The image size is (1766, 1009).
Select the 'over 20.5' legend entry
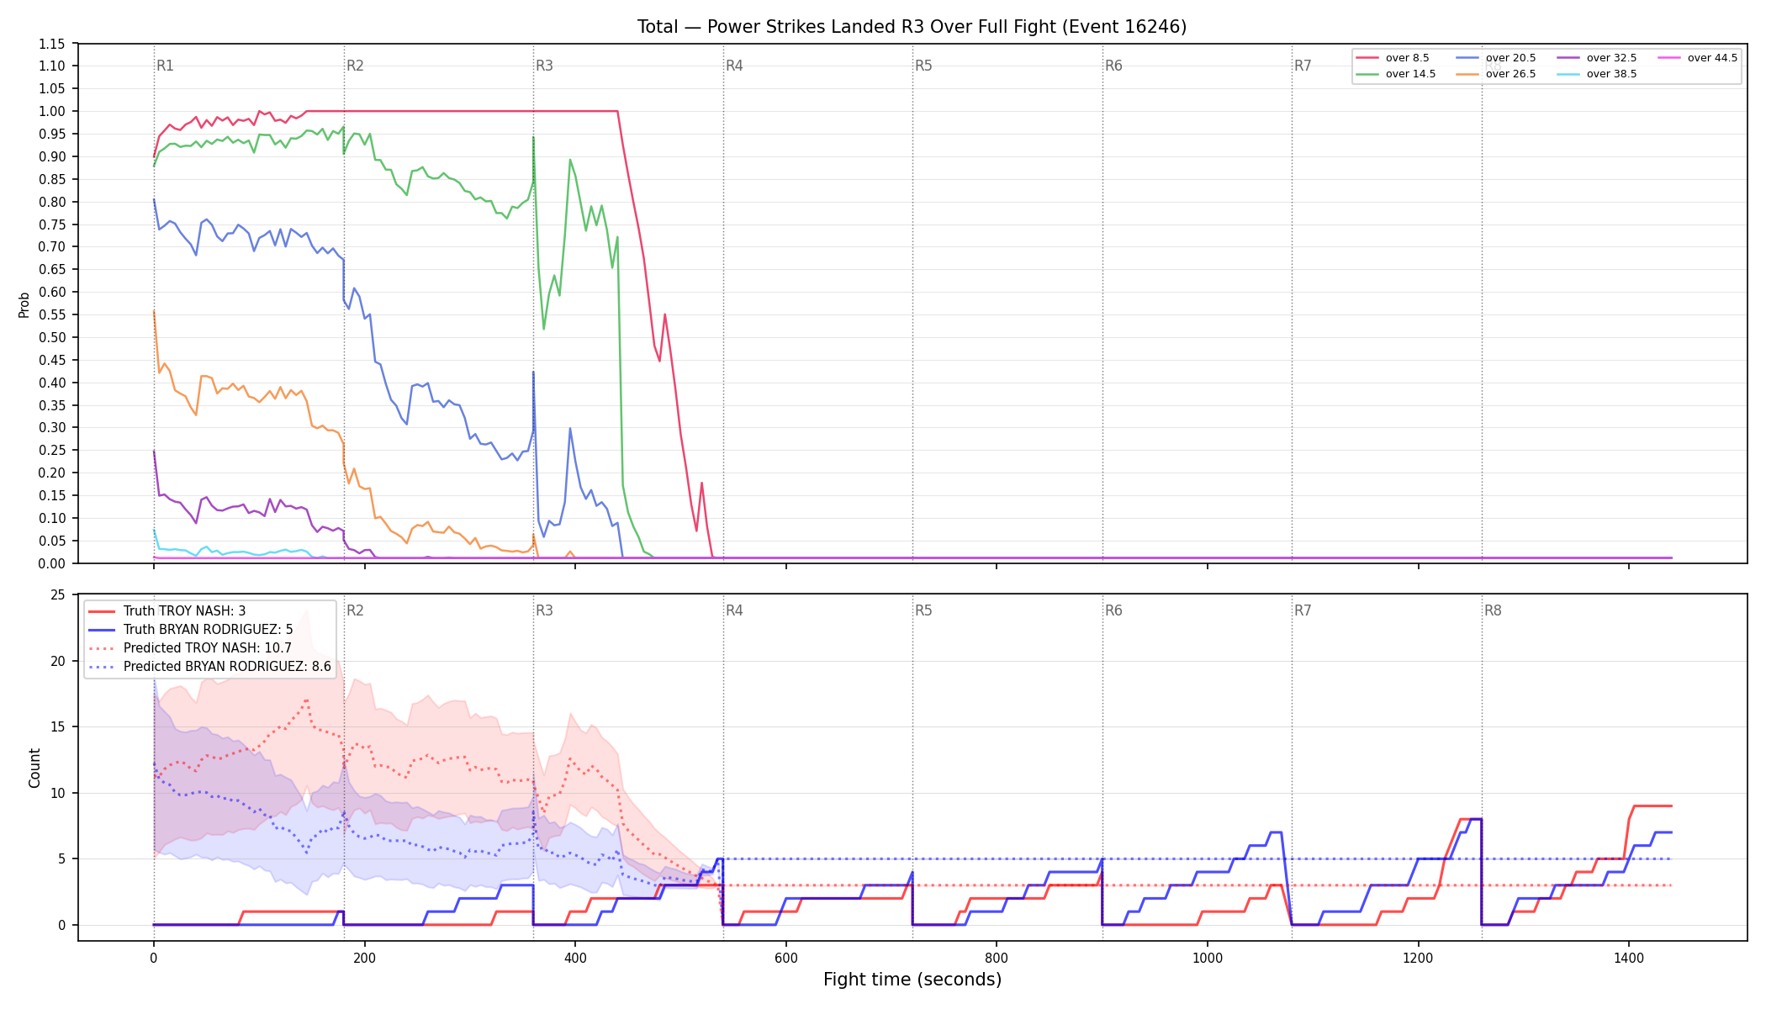1496,58
